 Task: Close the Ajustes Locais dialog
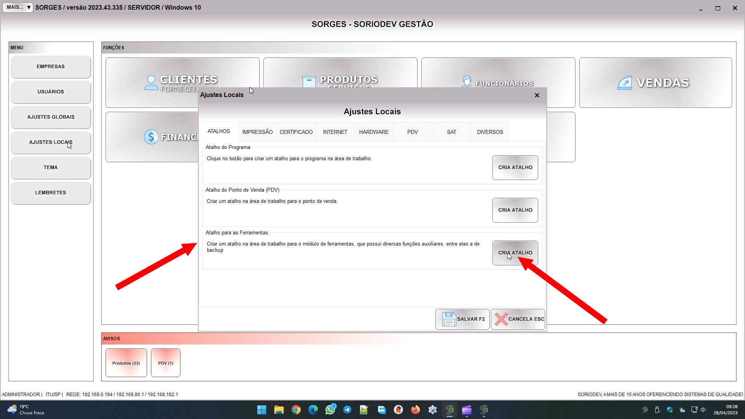tap(537, 95)
